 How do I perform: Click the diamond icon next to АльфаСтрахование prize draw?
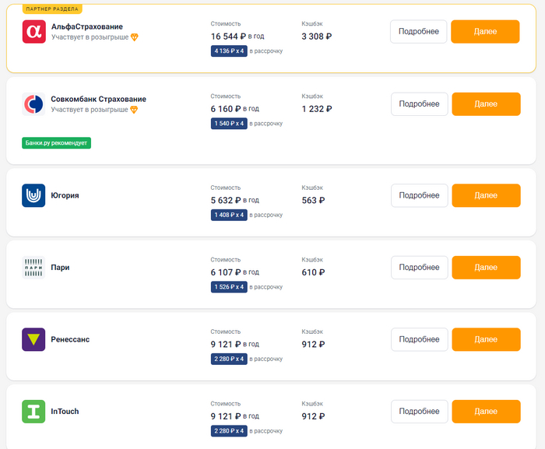tap(134, 37)
